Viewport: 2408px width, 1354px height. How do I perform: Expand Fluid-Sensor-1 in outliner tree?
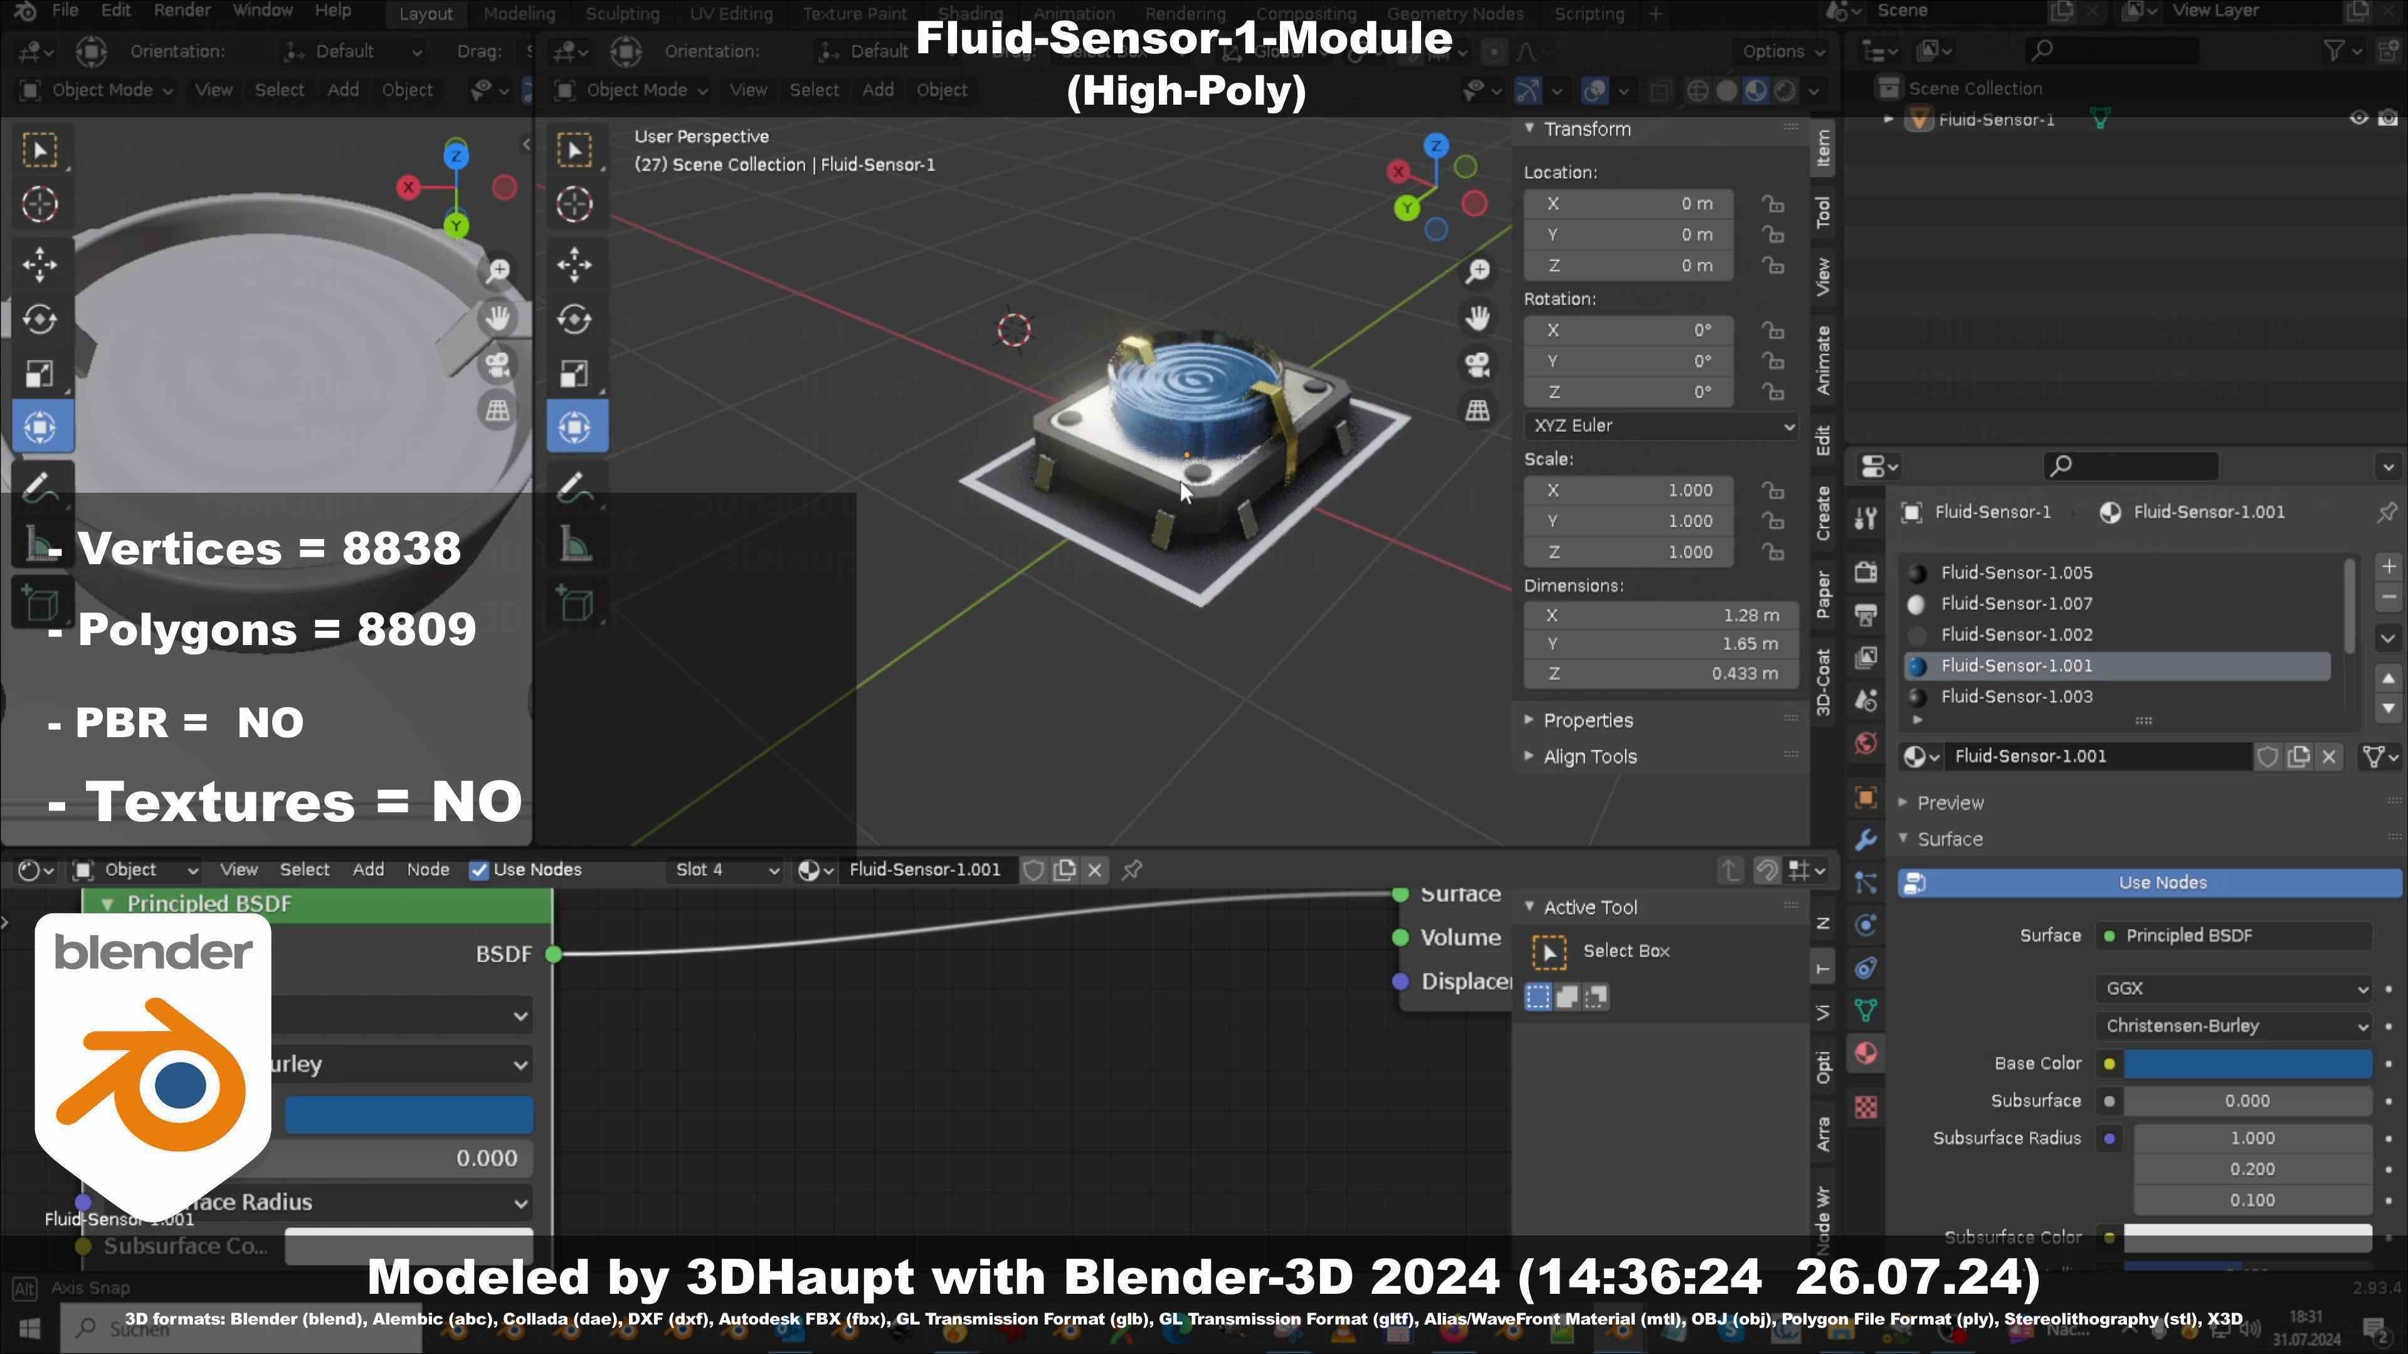(x=1888, y=120)
